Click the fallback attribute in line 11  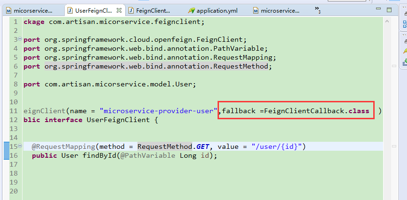[x=239, y=111]
